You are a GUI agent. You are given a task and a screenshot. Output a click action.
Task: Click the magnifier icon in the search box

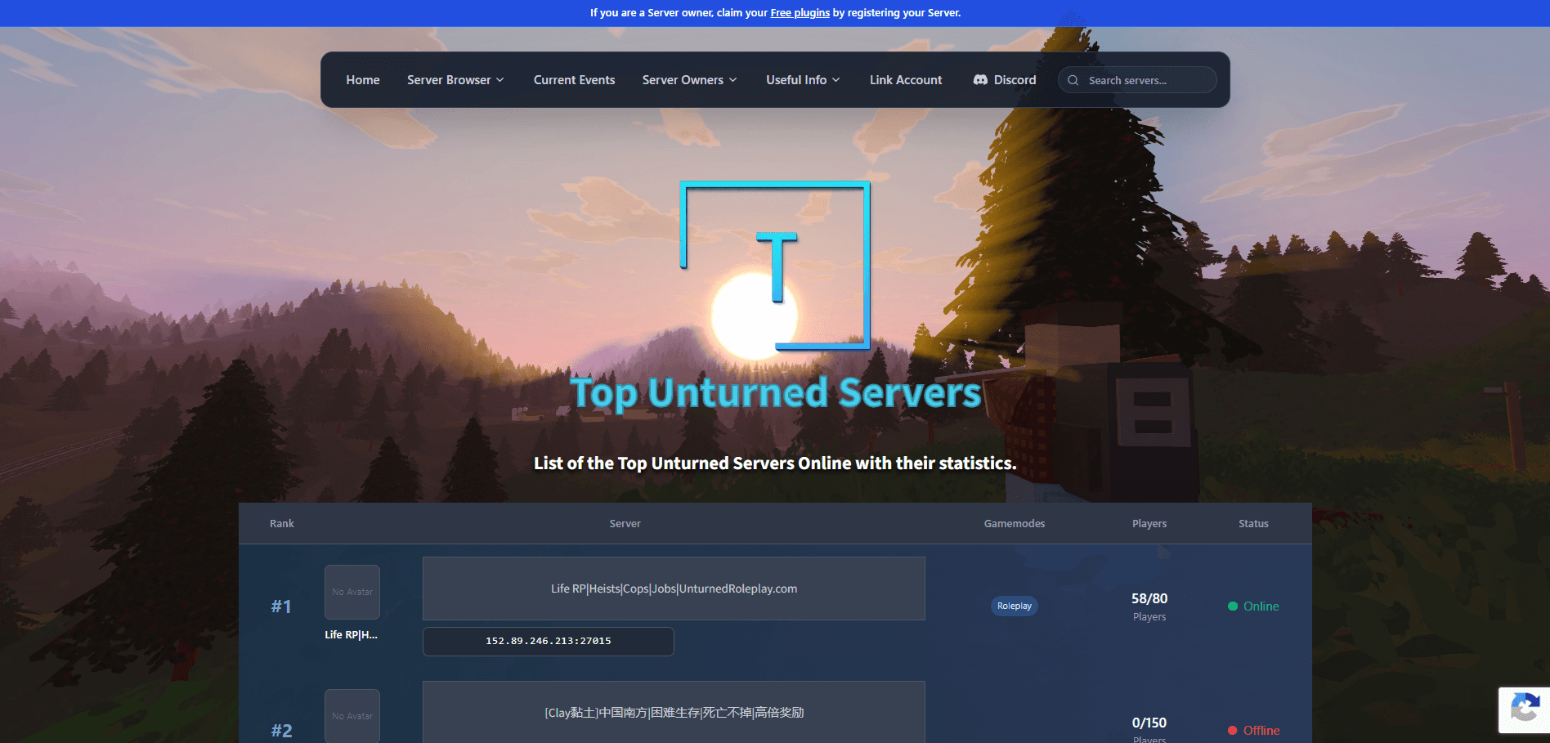coord(1073,79)
